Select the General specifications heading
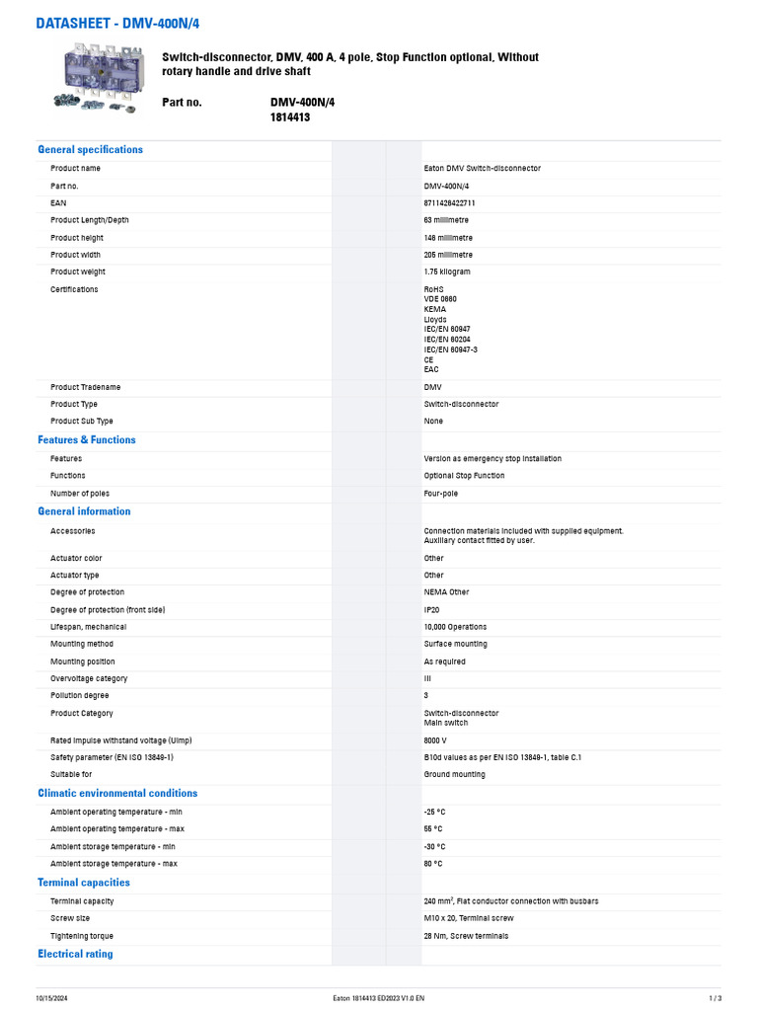 point(90,150)
